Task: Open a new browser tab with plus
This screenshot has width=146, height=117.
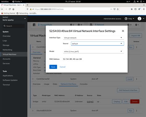Action: tap(27, 5)
